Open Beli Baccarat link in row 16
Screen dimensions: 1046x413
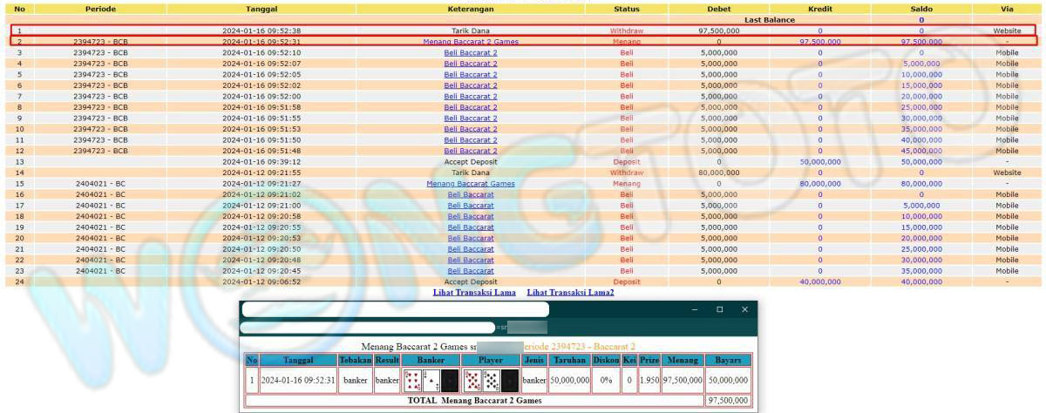click(471, 194)
